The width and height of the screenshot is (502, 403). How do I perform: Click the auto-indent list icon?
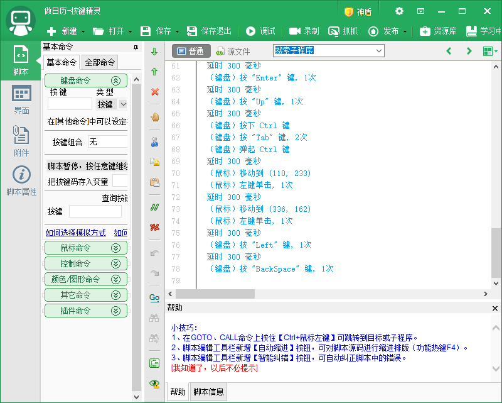[x=154, y=363]
